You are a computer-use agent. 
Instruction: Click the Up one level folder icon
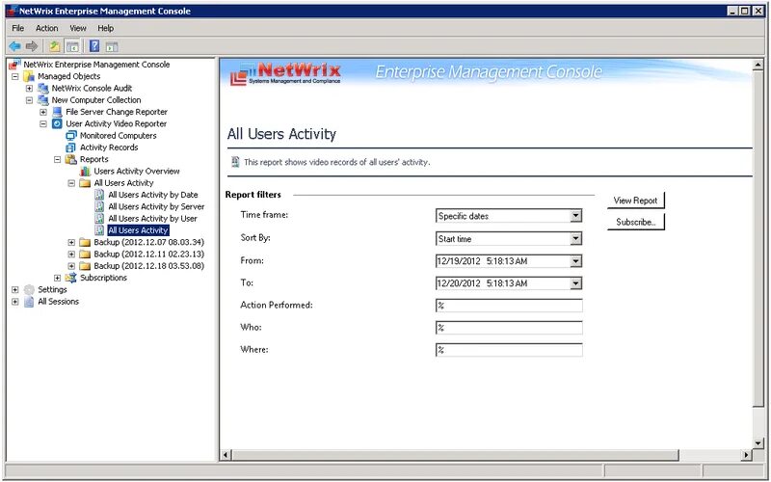click(x=55, y=46)
